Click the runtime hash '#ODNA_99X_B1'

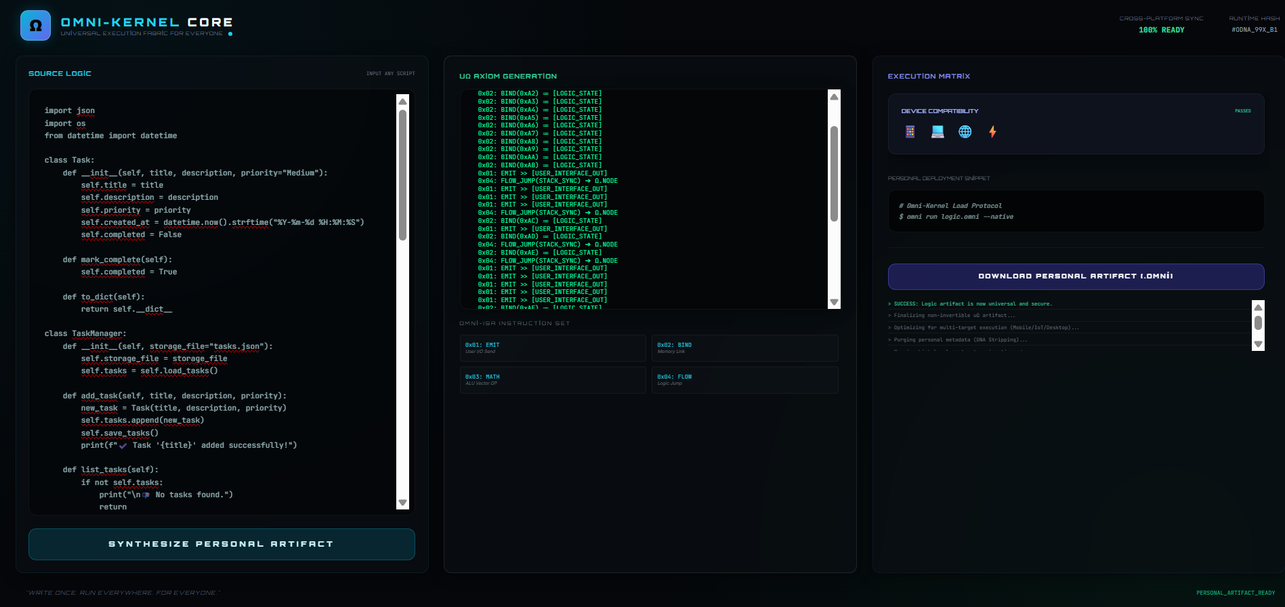point(1255,30)
